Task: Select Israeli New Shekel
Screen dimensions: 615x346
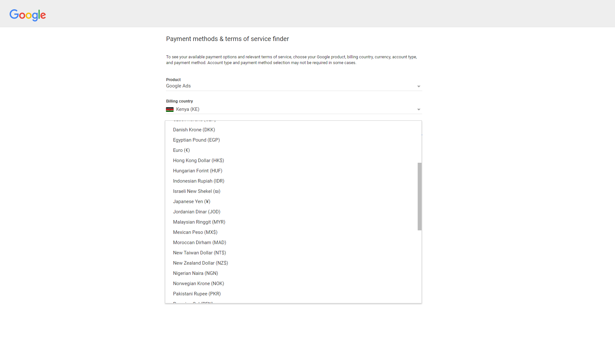Action: pyautogui.click(x=197, y=191)
